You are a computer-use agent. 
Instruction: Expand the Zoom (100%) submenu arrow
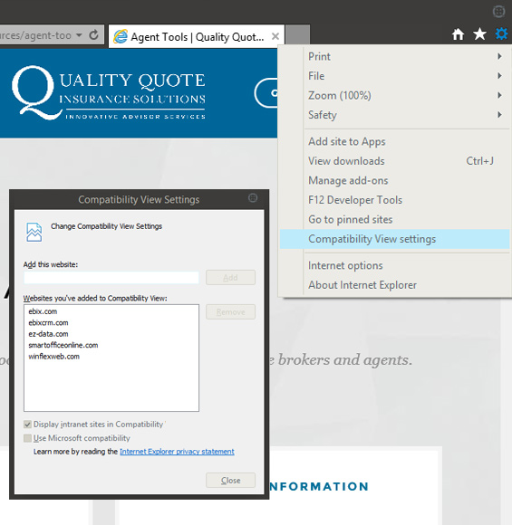tap(499, 95)
